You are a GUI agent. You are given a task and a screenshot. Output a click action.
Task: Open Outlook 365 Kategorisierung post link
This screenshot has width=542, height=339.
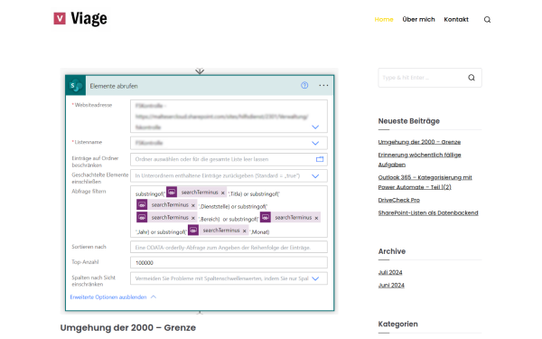coord(425,183)
